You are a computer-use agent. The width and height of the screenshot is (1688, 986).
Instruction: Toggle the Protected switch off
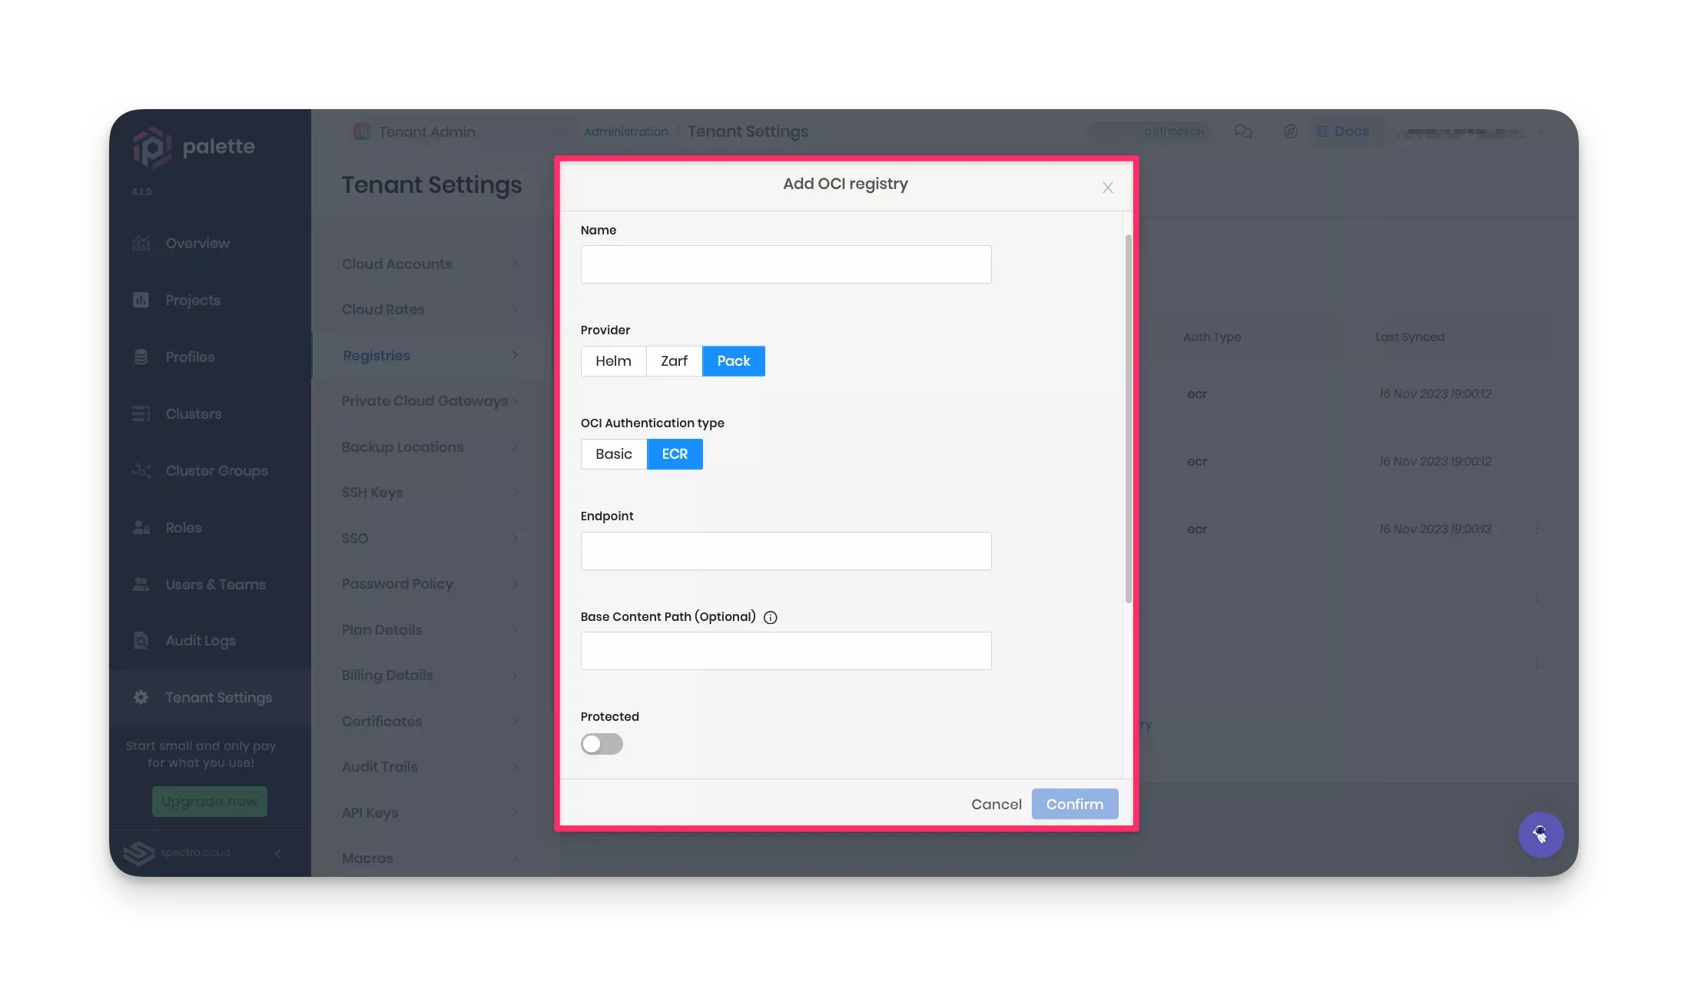click(601, 742)
